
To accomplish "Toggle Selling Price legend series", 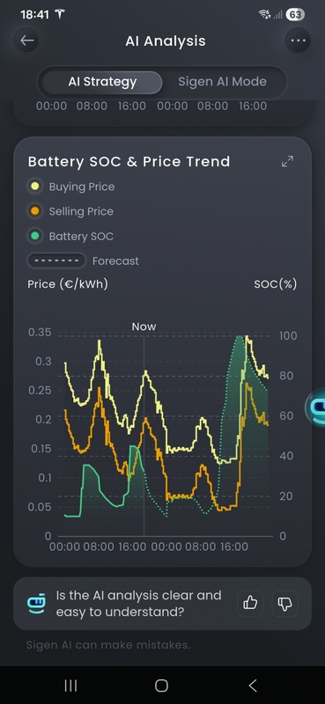I will [x=70, y=211].
